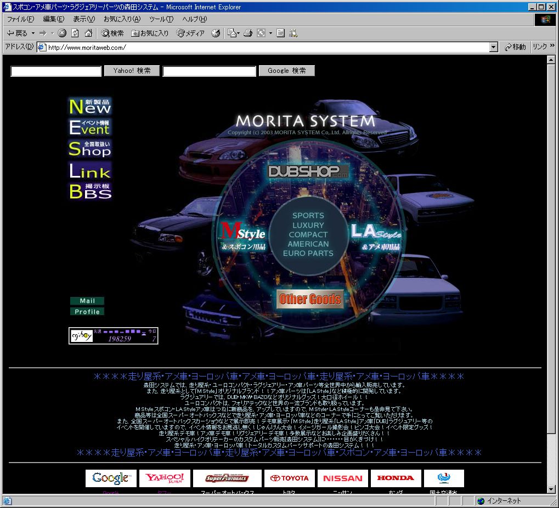Click the last icon in the toolbar
The height and width of the screenshot is (508, 559).
[293, 33]
